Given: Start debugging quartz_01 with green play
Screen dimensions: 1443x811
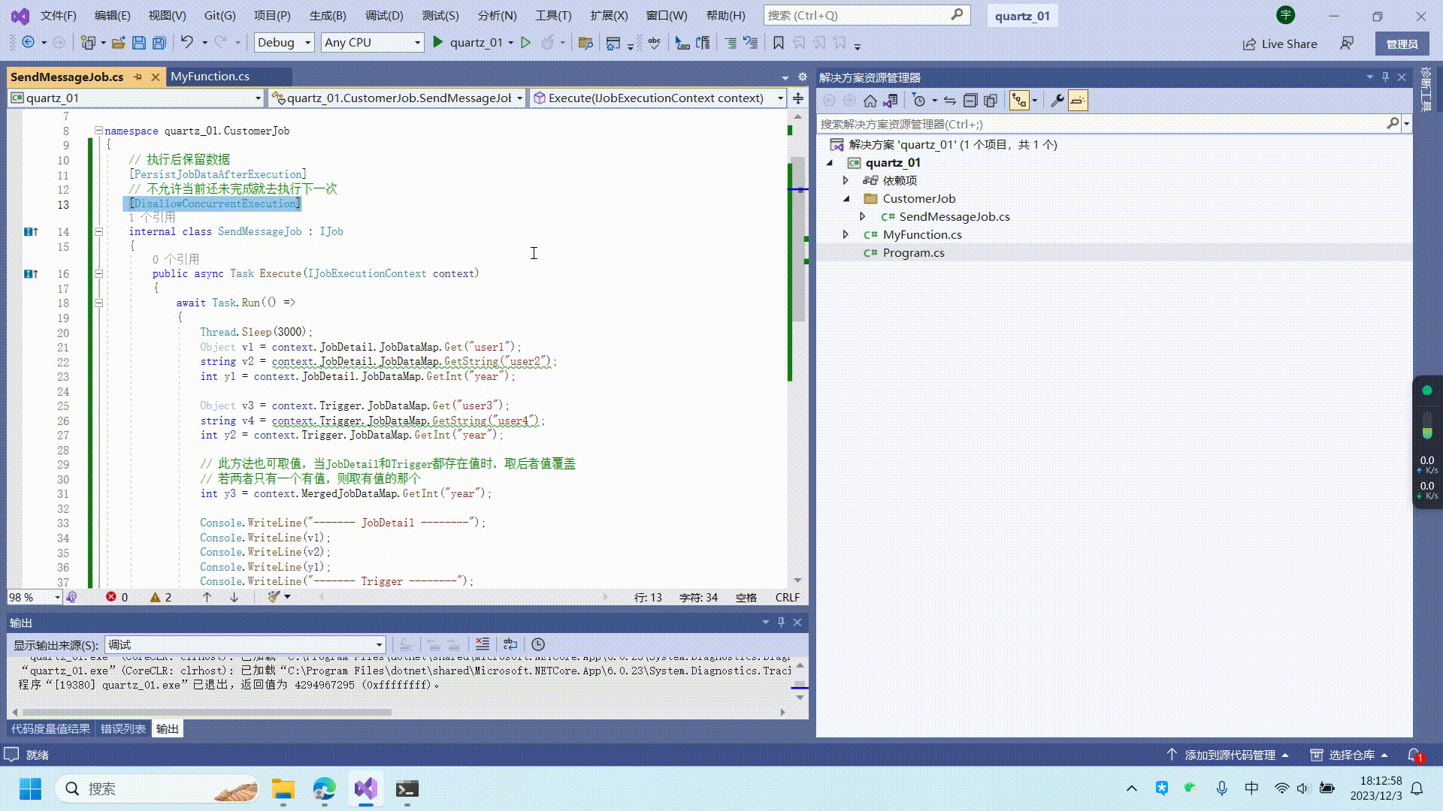Looking at the screenshot, I should (438, 43).
